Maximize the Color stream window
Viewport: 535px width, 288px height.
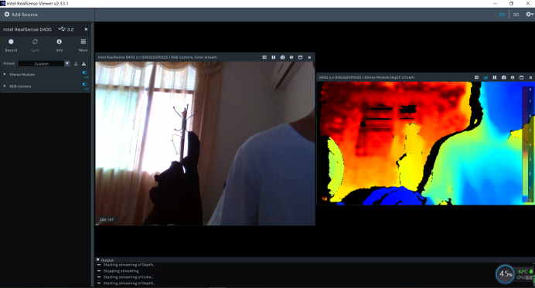pyautogui.click(x=300, y=57)
